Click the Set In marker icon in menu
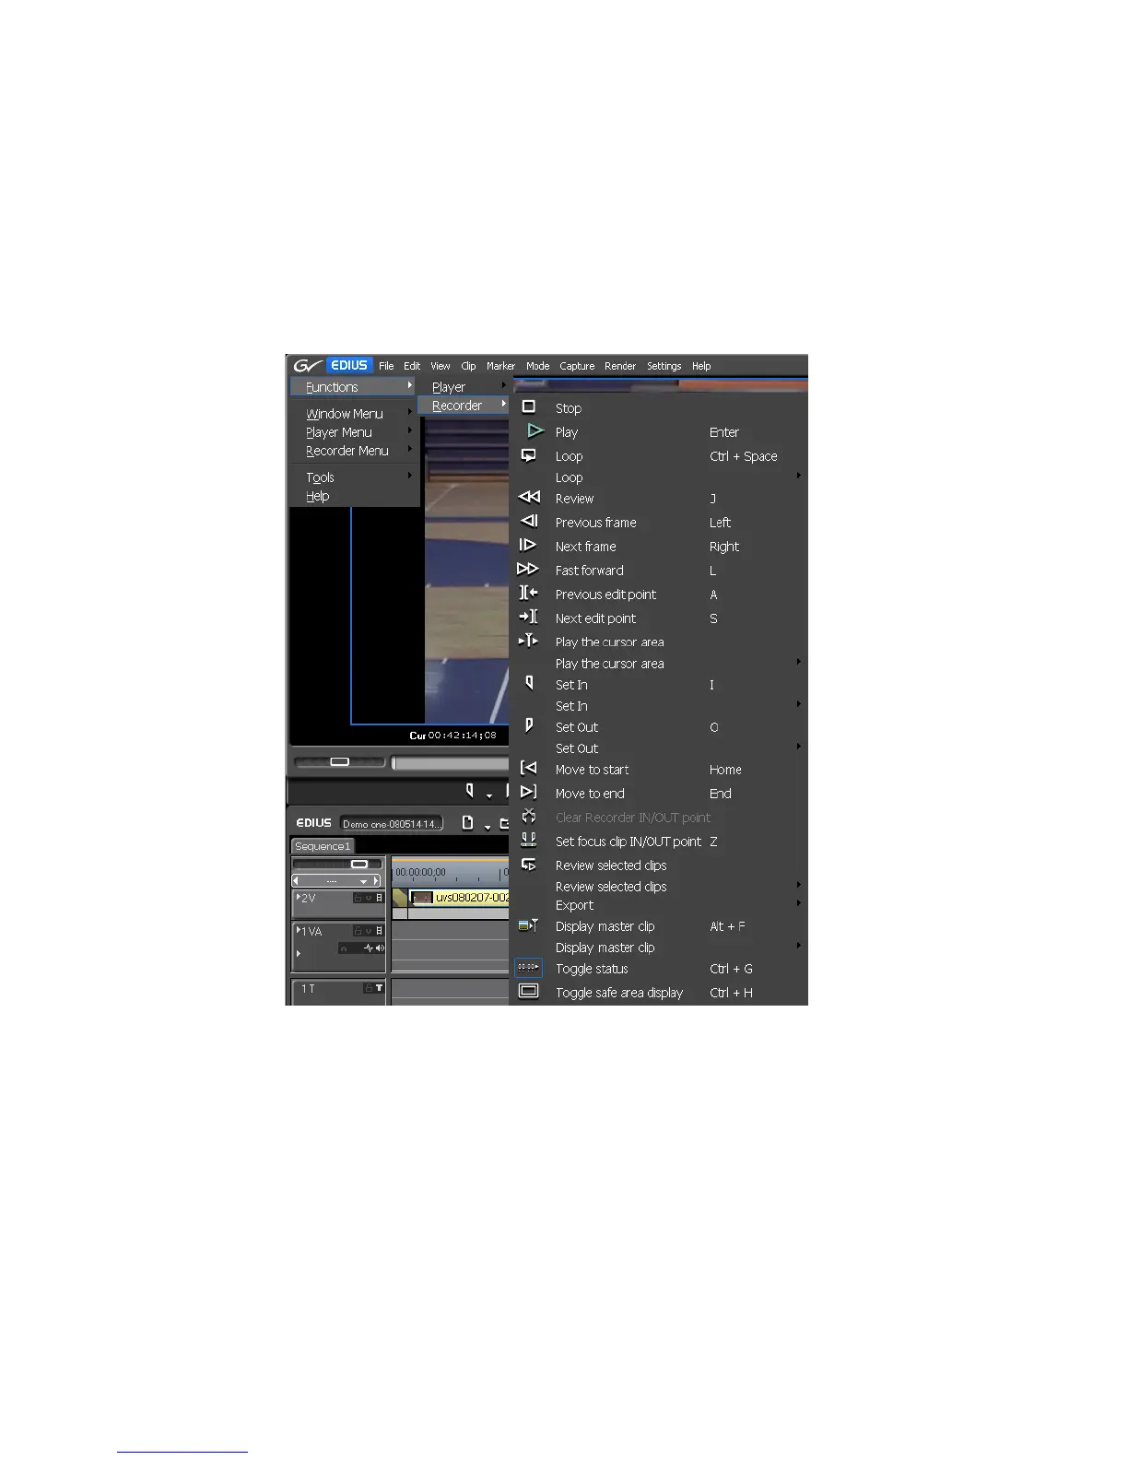This screenshot has height=1460, width=1128. coord(529,683)
